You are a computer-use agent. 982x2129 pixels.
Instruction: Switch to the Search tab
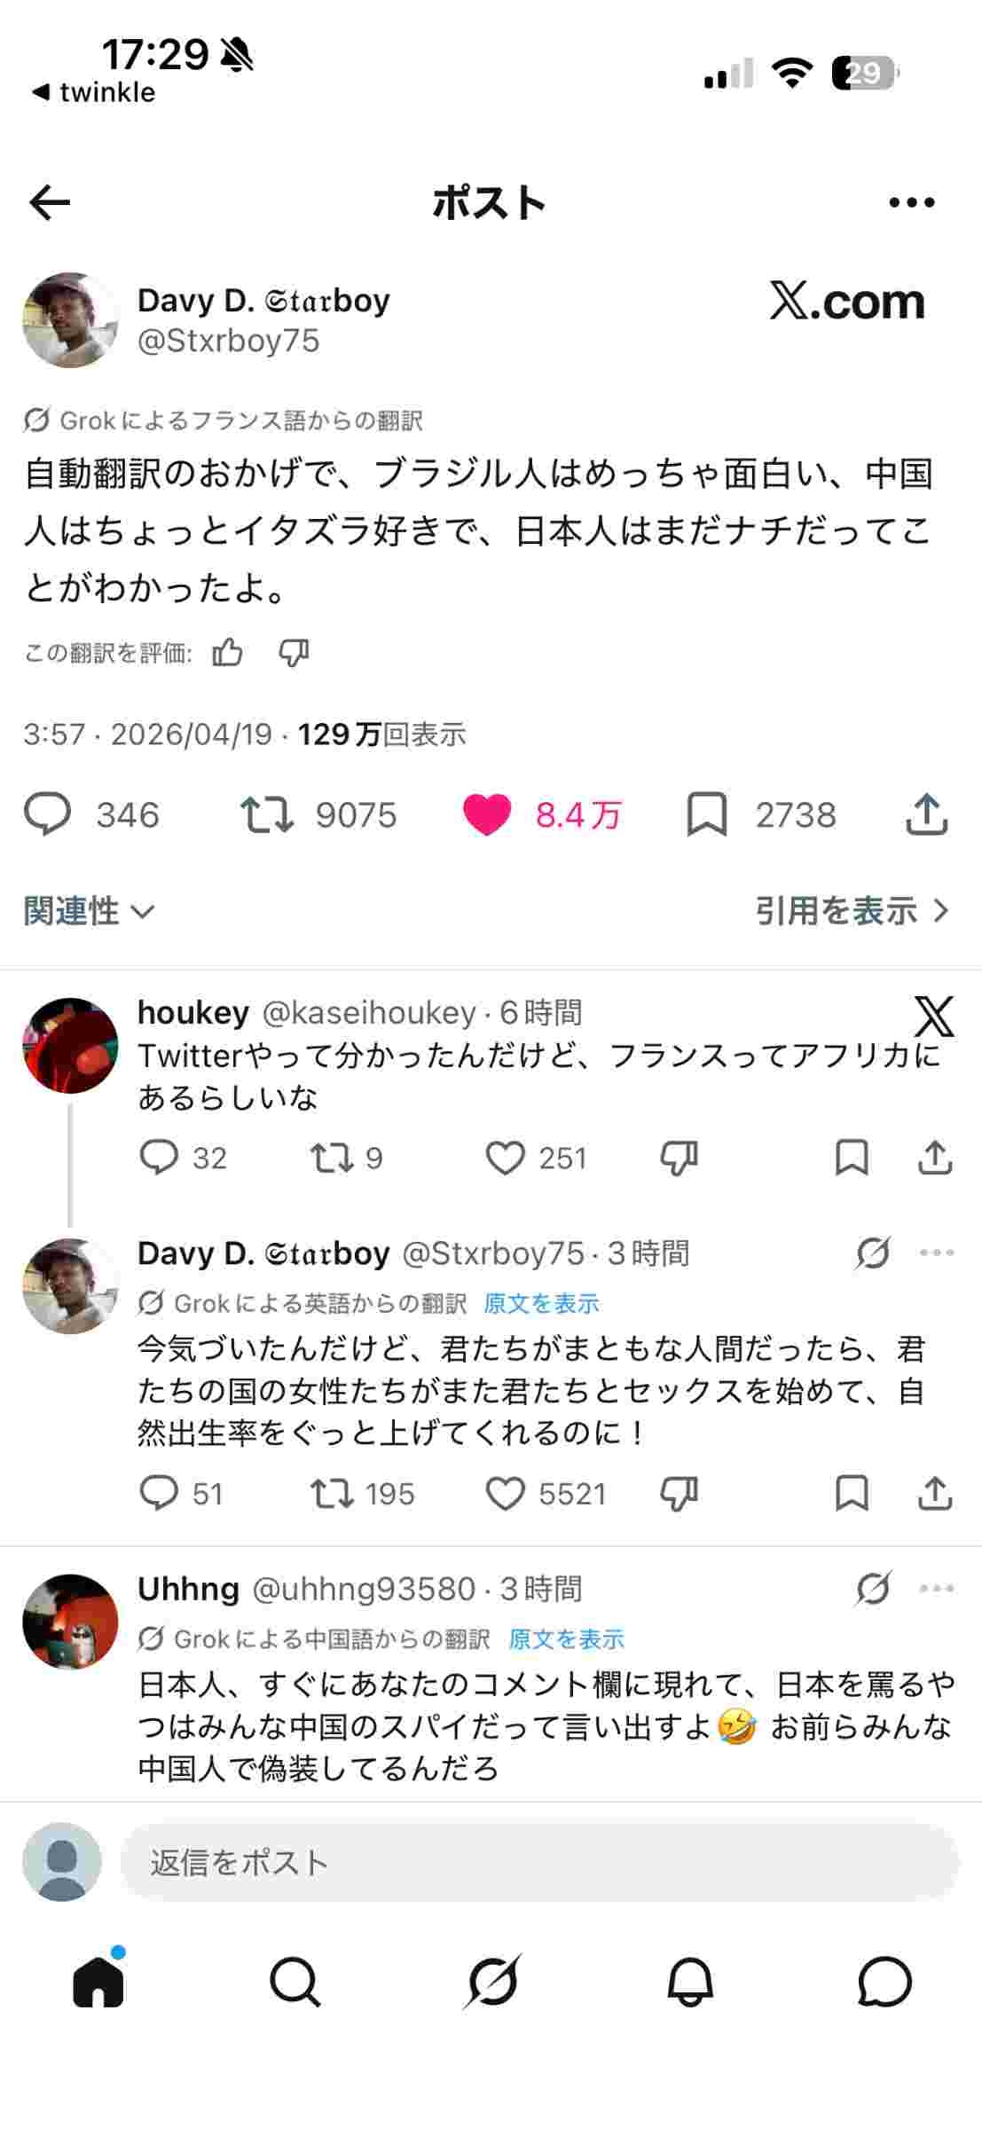[x=295, y=1981]
